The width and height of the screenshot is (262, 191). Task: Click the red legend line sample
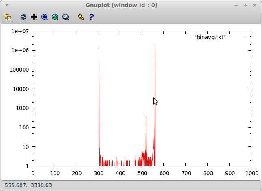[x=237, y=37]
